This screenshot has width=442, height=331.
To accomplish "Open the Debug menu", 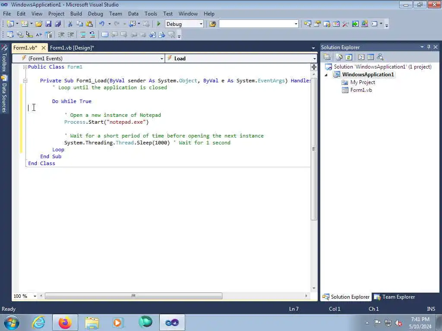I will tap(95, 14).
